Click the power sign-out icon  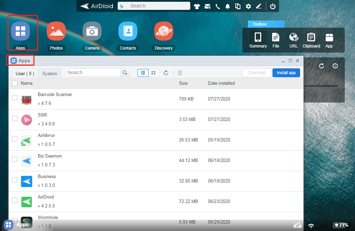tap(272, 6)
